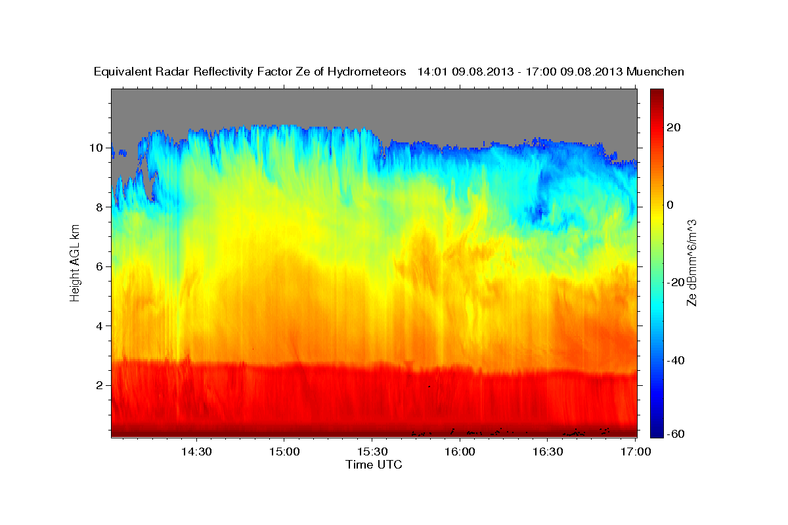The height and width of the screenshot is (525, 788).
Task: Pick the yellow region of the colorbar
Action: point(657,217)
